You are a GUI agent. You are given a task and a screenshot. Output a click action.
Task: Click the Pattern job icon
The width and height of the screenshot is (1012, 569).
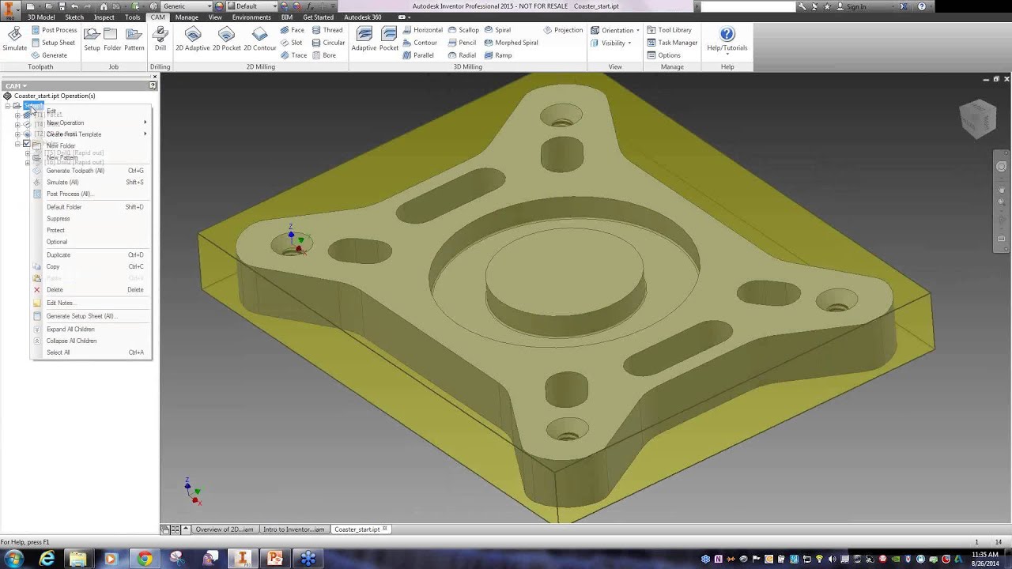click(134, 40)
